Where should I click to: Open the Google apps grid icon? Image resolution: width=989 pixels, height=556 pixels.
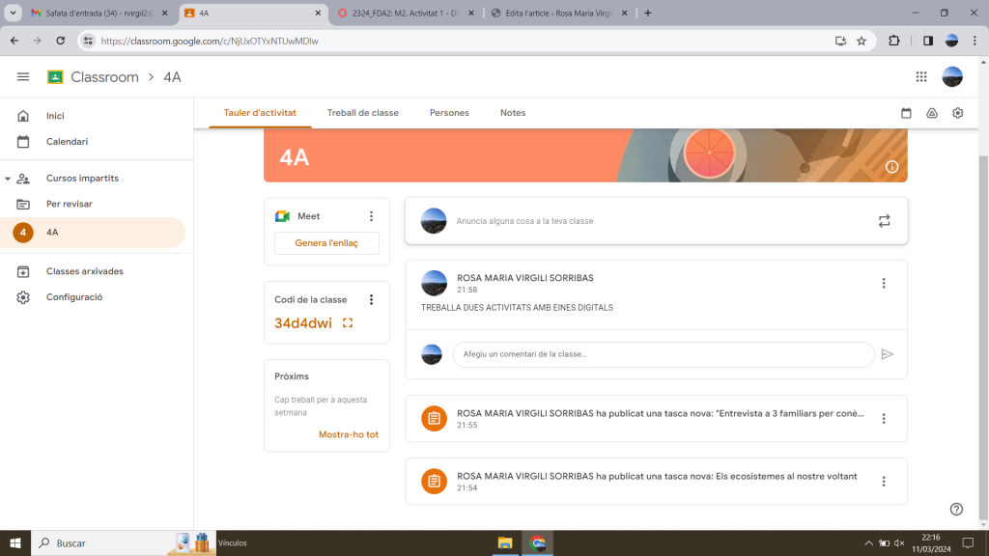[x=920, y=77]
